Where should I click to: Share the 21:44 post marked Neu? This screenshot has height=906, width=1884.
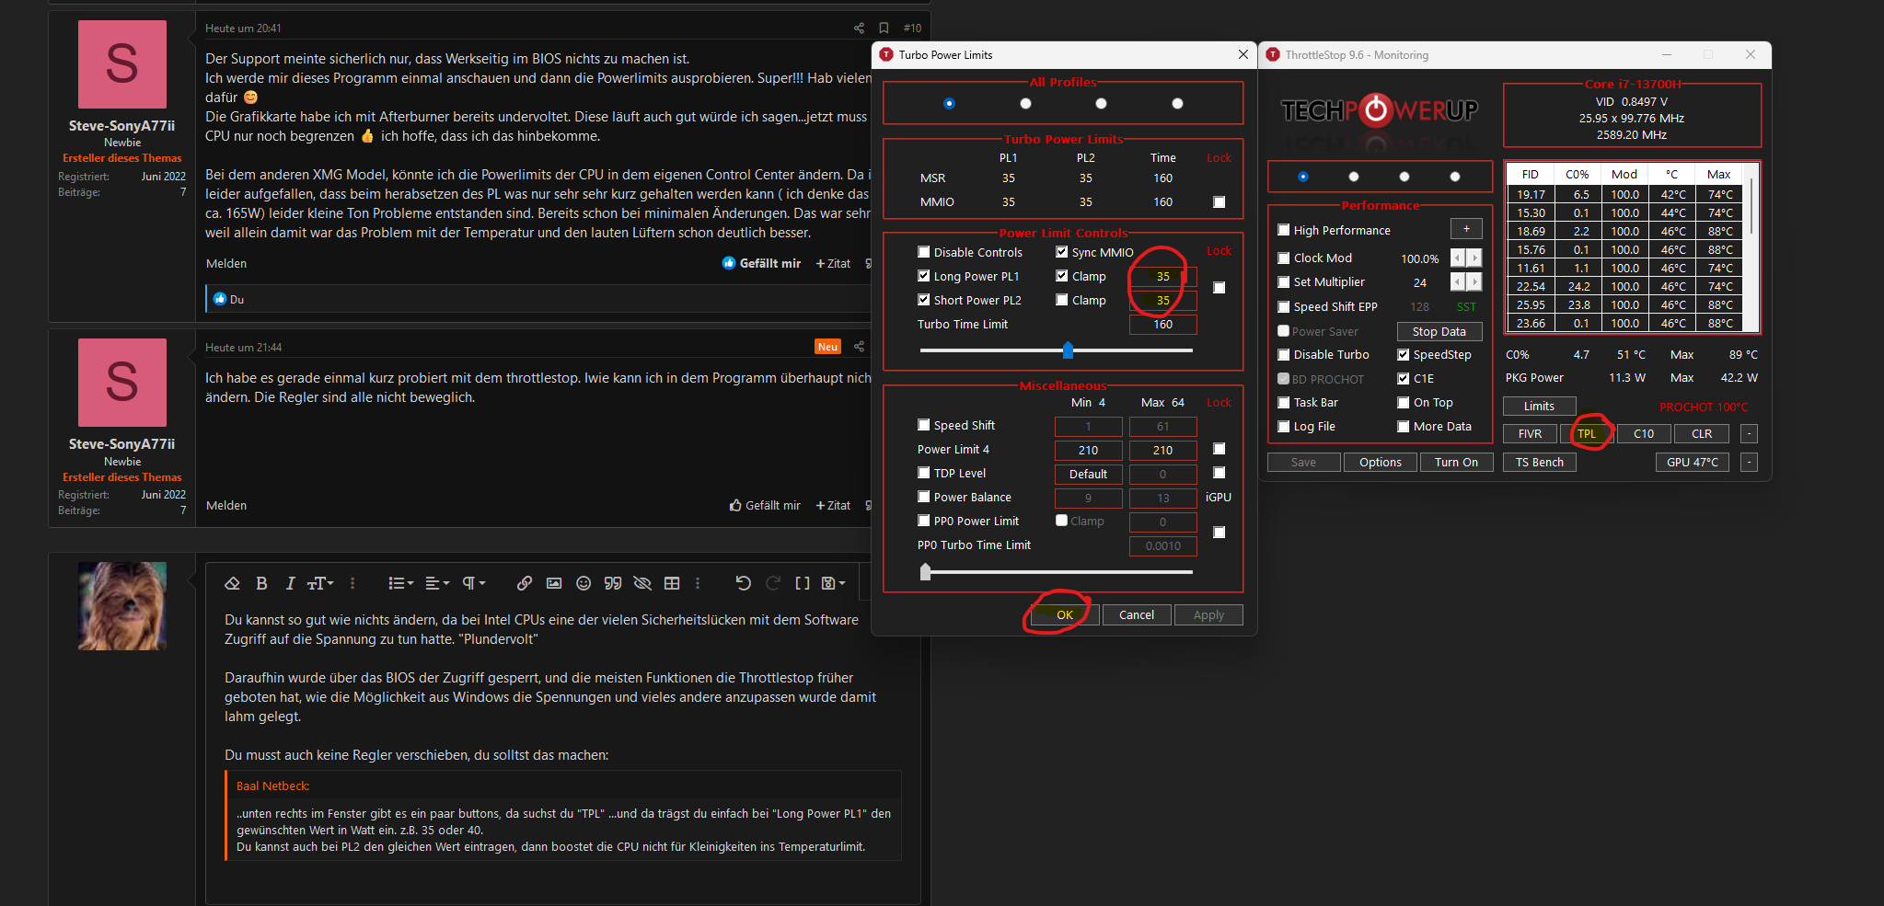click(x=859, y=347)
